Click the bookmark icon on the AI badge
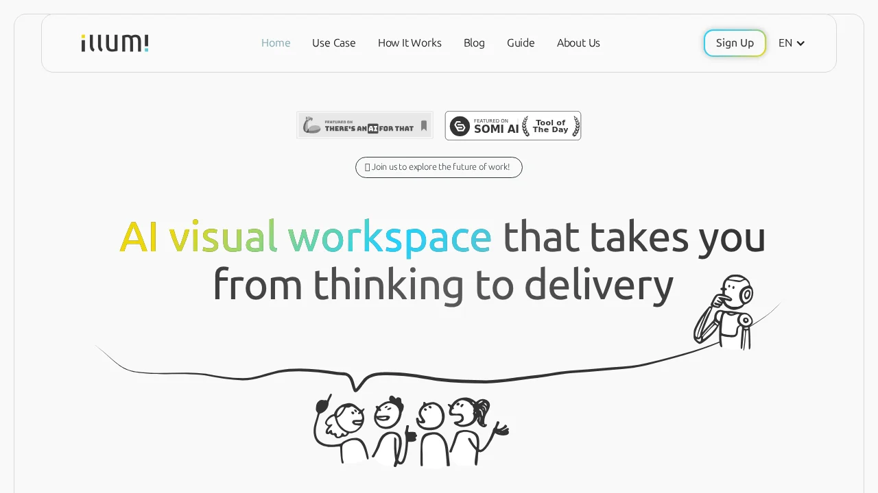This screenshot has height=493, width=878. 424,126
